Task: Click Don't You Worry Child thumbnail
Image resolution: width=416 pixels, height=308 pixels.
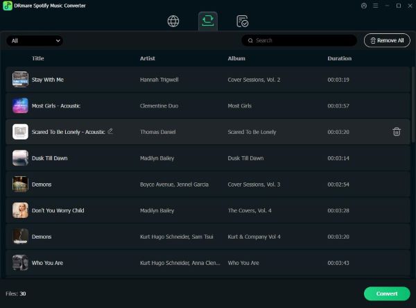Action: pos(20,210)
